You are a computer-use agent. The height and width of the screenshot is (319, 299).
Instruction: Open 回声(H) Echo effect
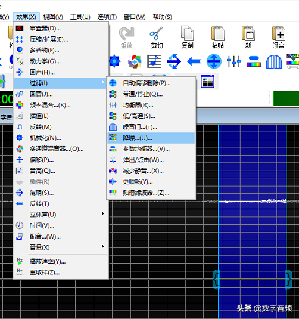[61, 72]
